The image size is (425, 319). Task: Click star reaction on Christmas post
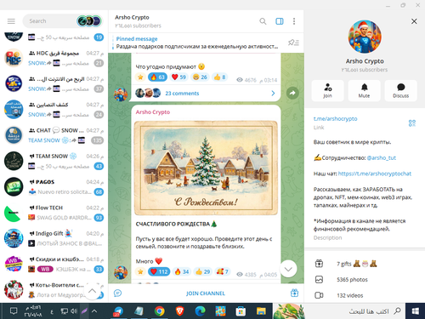click(140, 271)
